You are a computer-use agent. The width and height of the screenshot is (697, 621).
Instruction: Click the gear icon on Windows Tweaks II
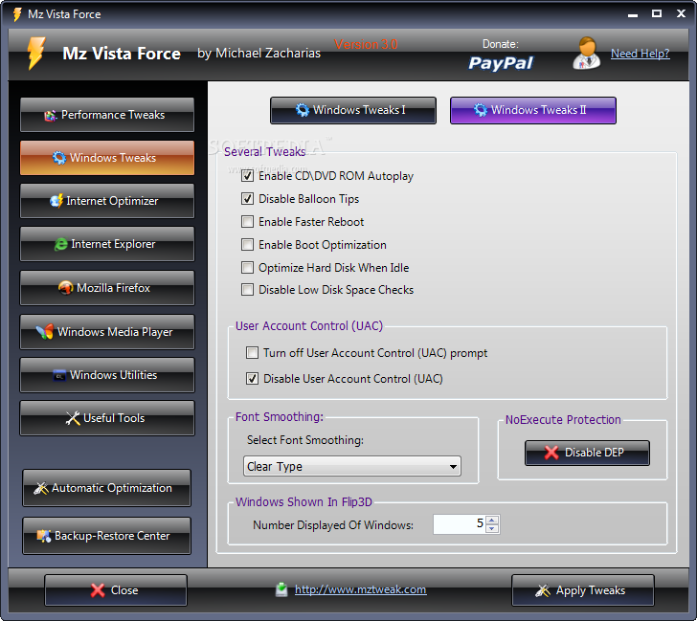[x=480, y=110]
